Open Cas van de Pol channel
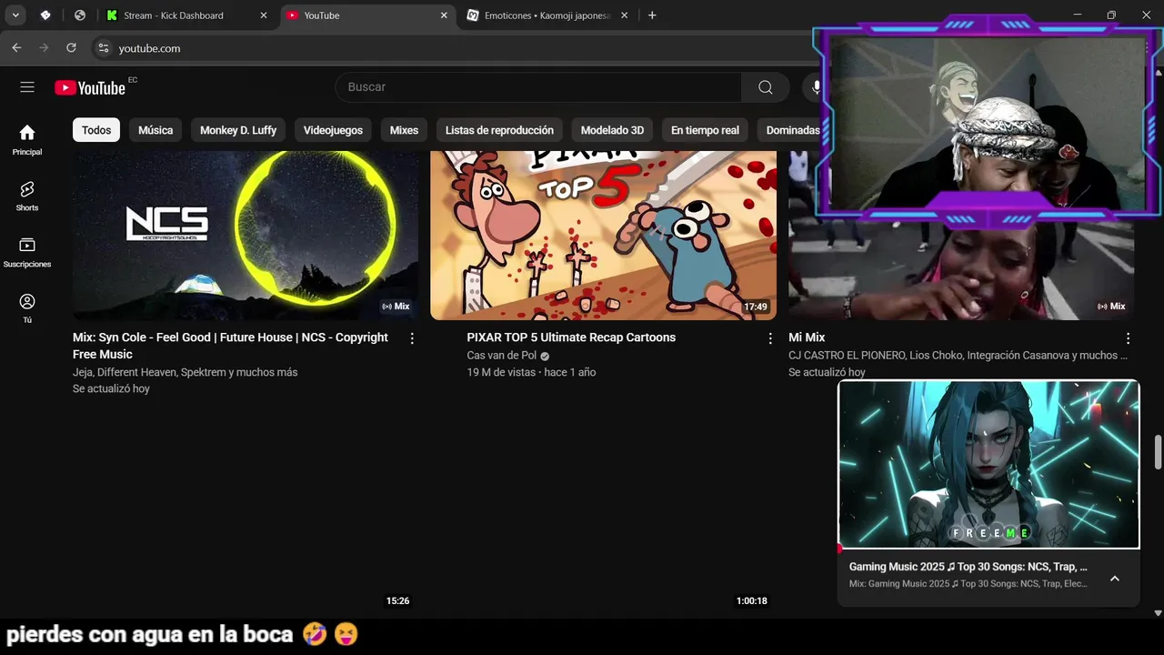Viewport: 1164px width, 655px height. (502, 356)
